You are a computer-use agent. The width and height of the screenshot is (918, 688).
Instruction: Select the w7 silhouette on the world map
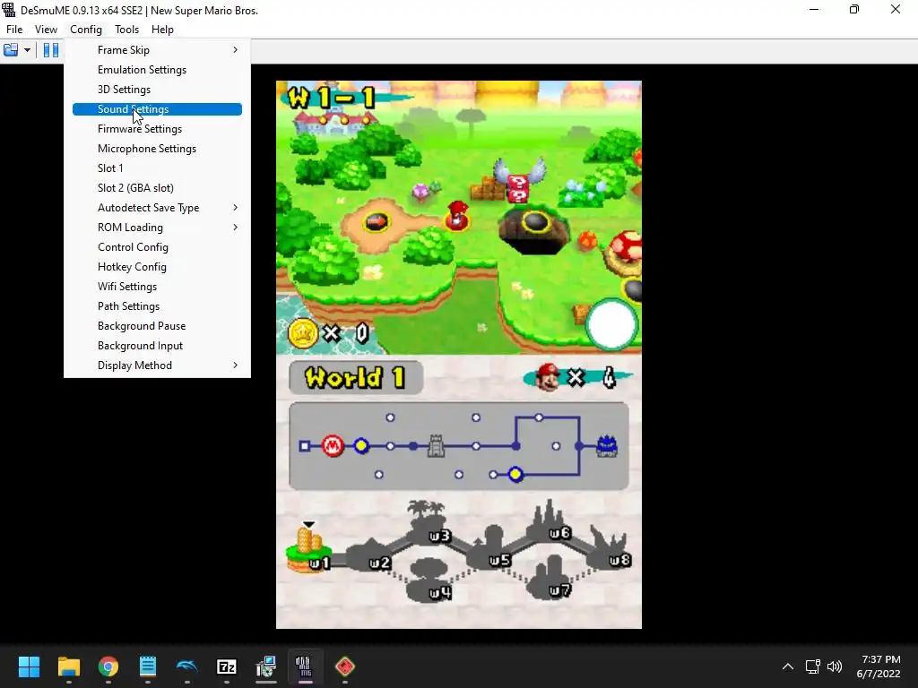550,578
